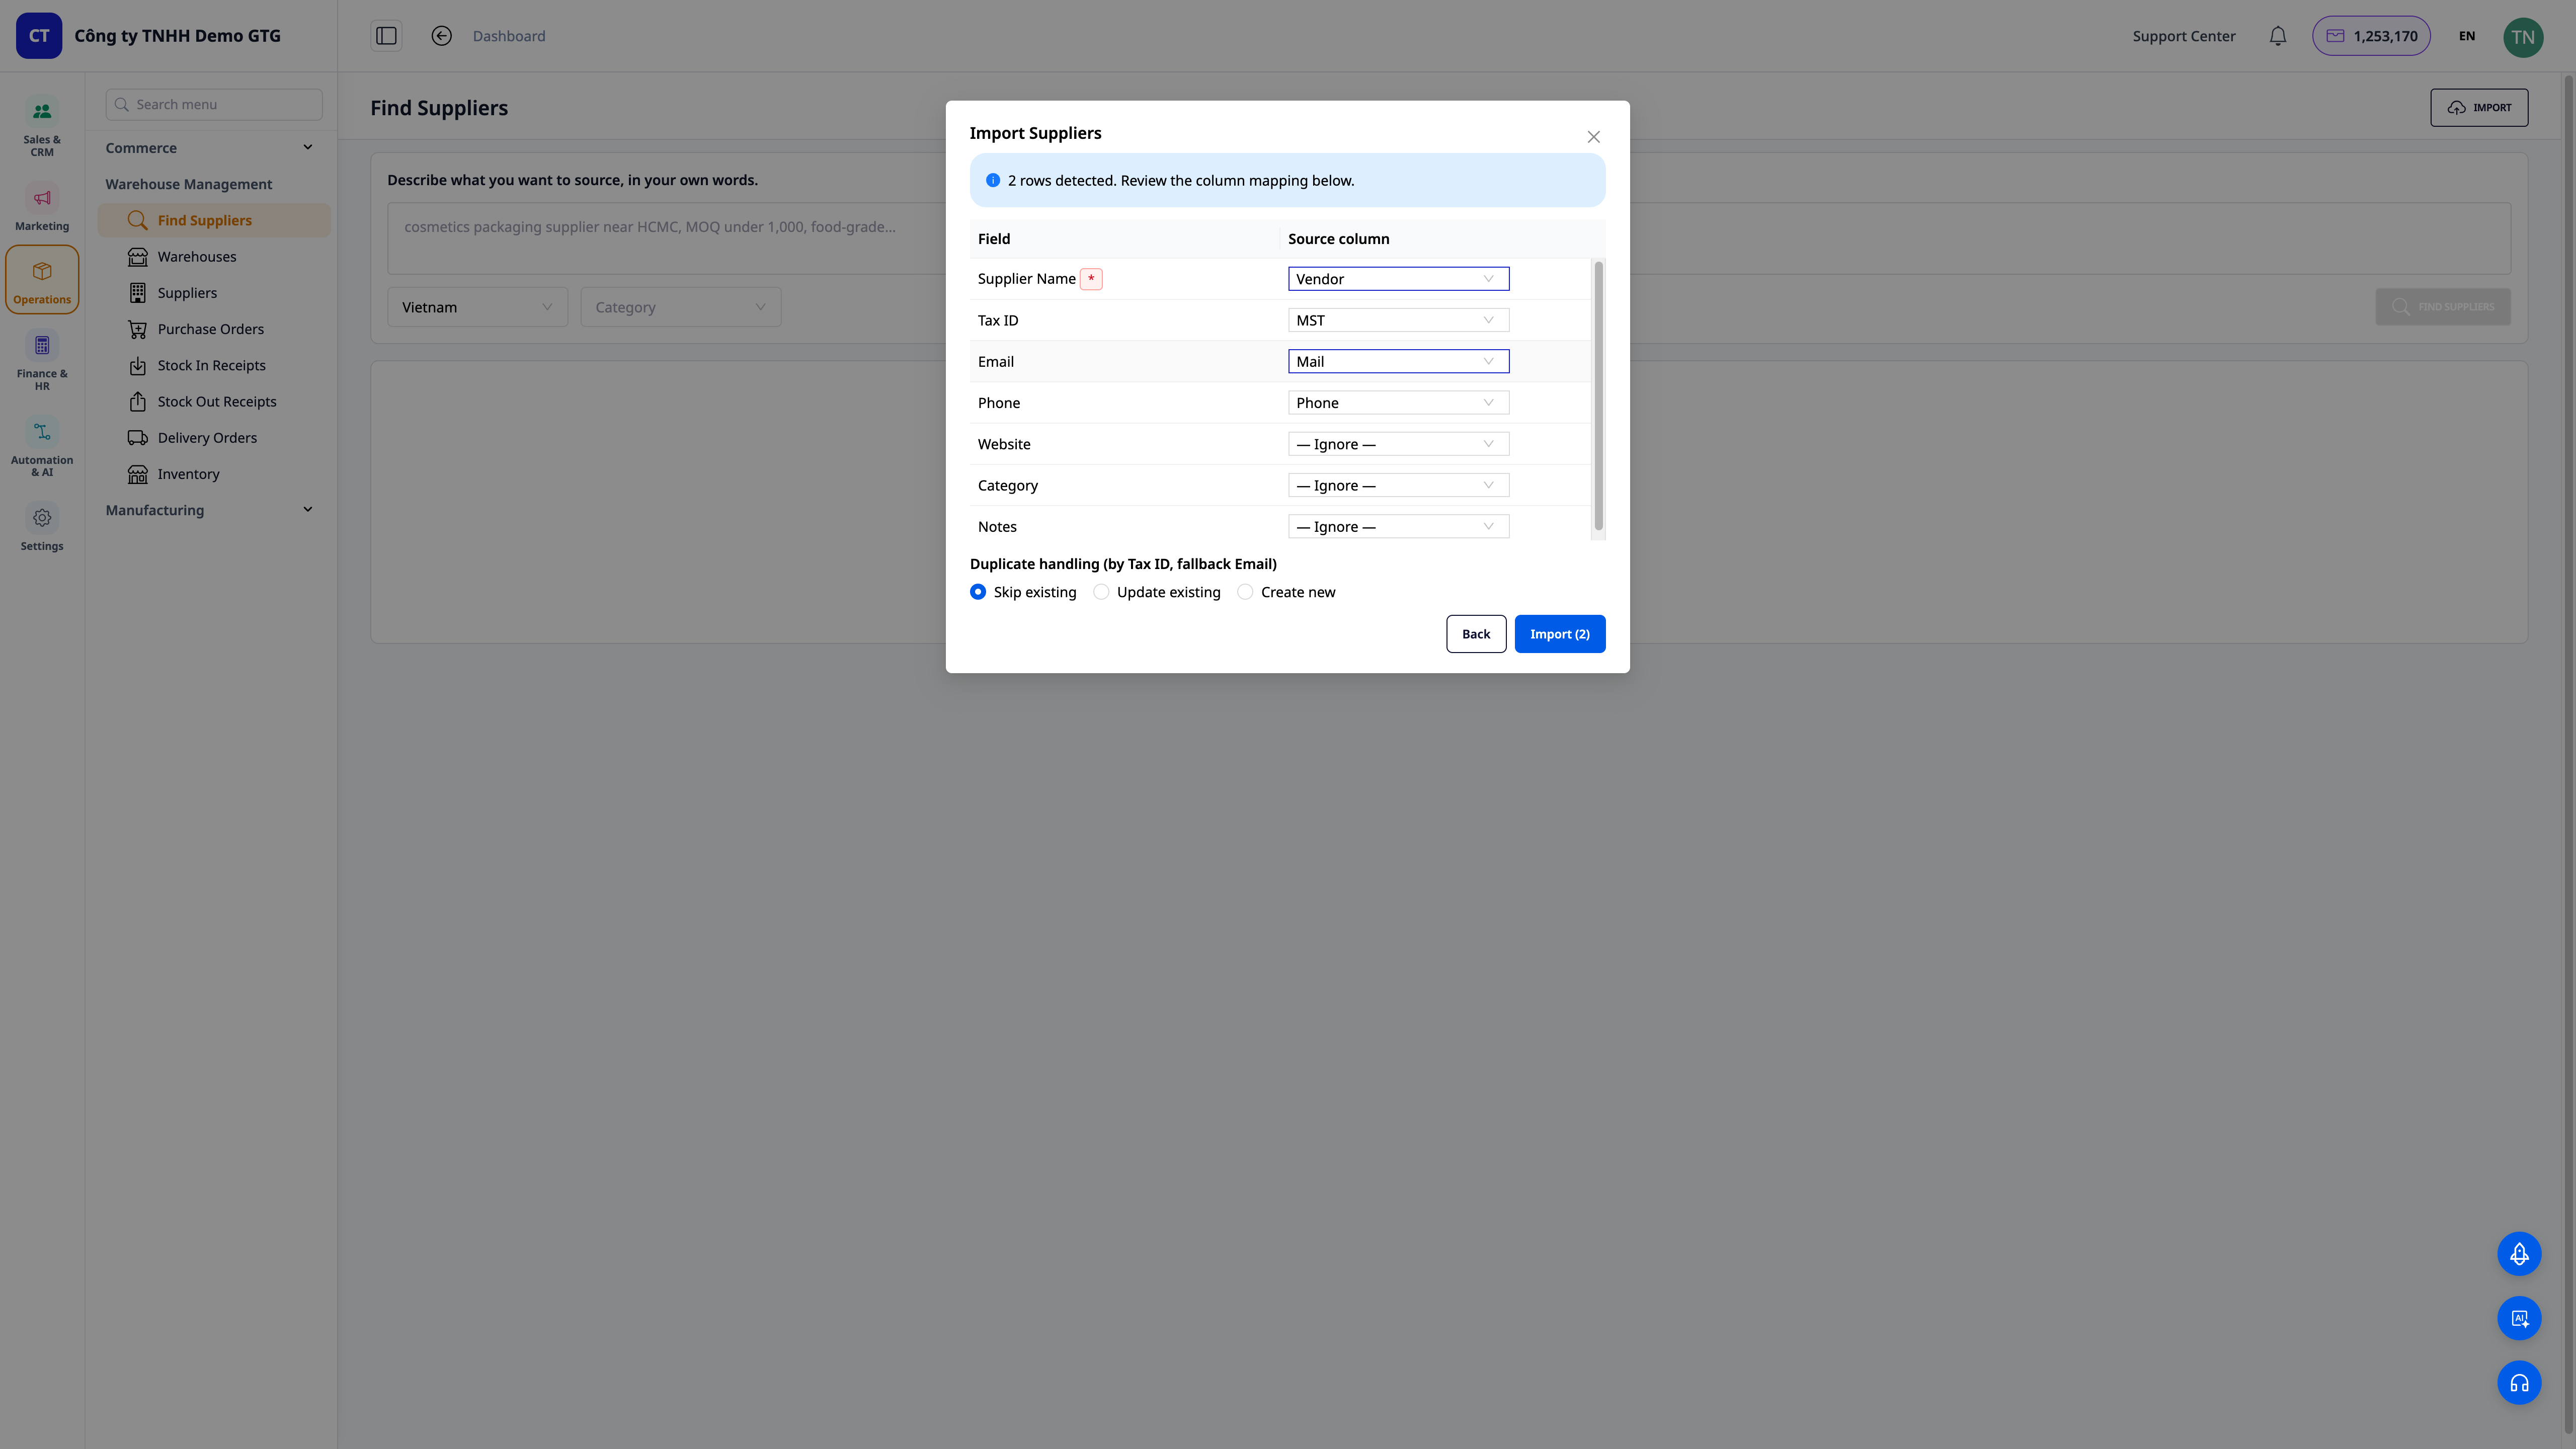Click the Inventory store icon
The image size is (2576, 1449).
tap(138, 474)
